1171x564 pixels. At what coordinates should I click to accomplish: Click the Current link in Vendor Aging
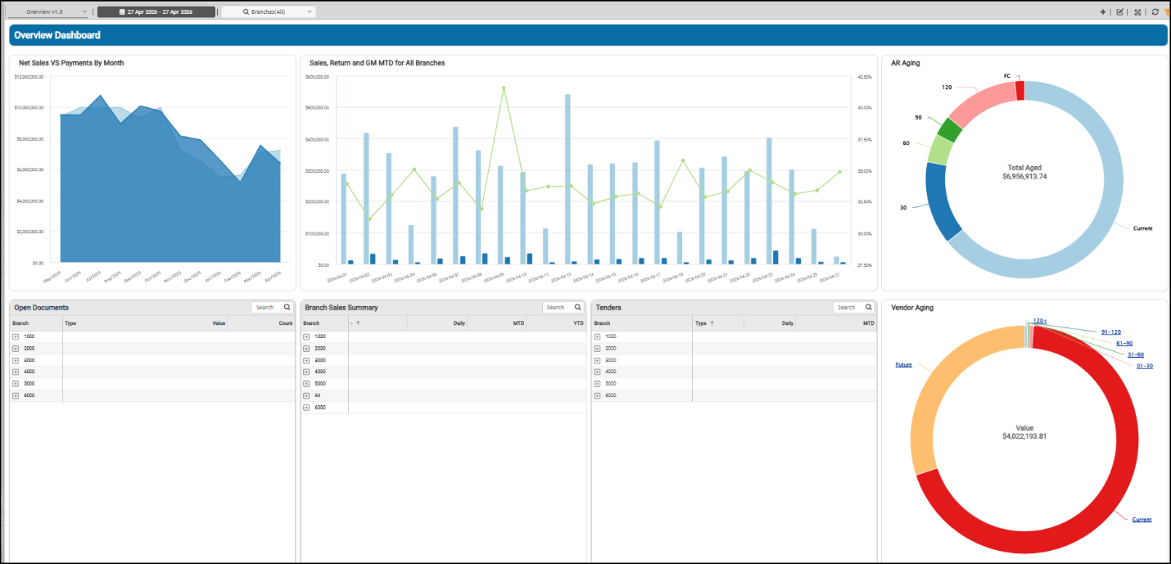pos(1142,520)
